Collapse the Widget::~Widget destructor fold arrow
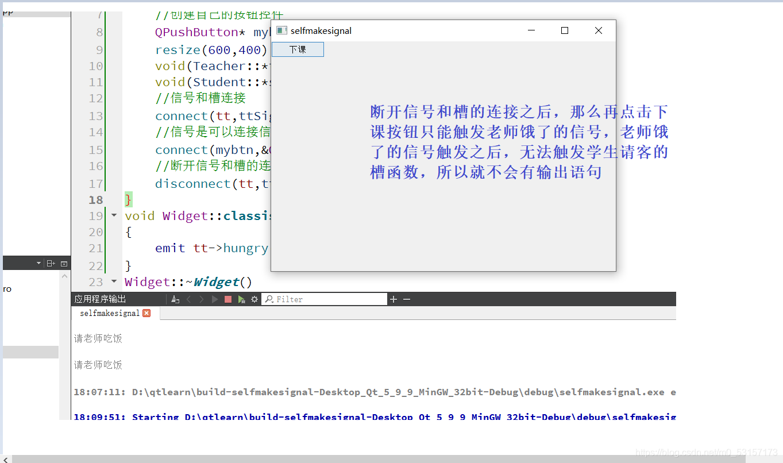The width and height of the screenshot is (783, 463). pos(114,281)
